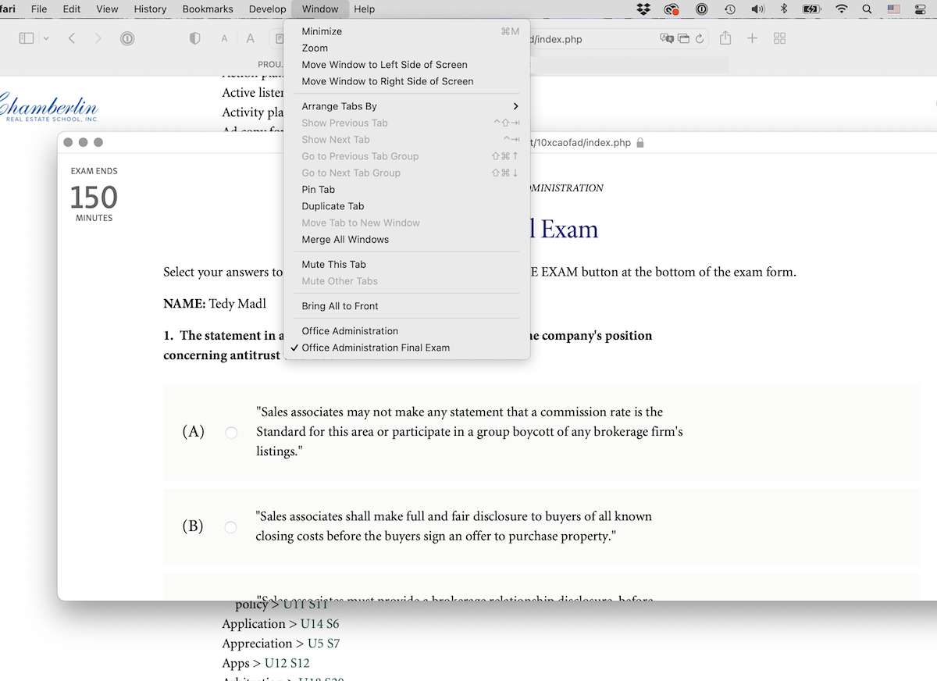Click the answer (B) statement text
This screenshot has height=681, width=937.
(x=454, y=526)
